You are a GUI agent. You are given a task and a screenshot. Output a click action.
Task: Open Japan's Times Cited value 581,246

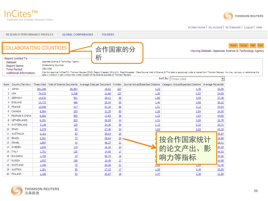click(40, 89)
